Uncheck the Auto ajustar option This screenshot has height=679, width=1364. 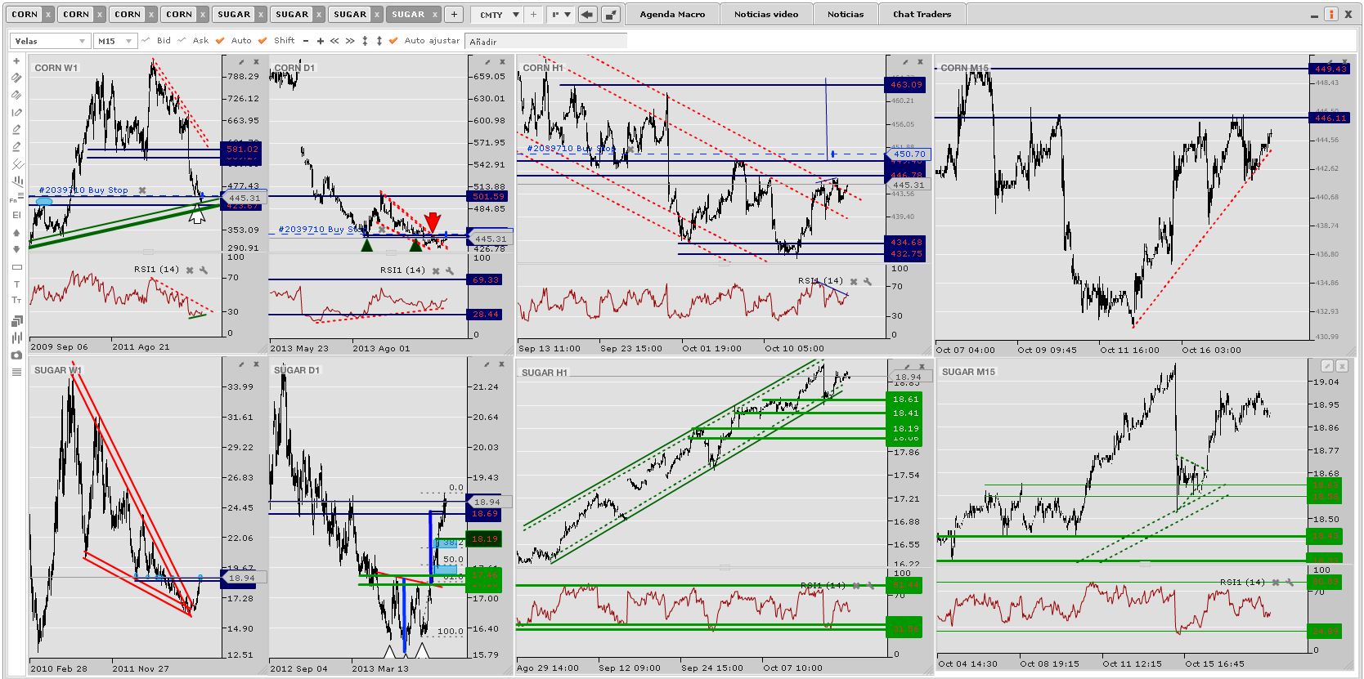click(x=393, y=41)
